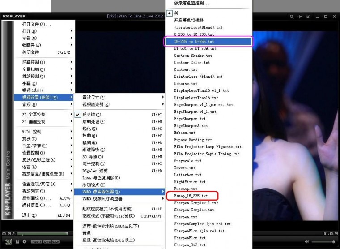Click the 5.1CH channel badge
Viewport: 340px width, 249px height.
56,242
